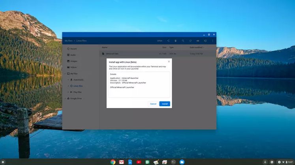The height and width of the screenshot is (165, 295).
Task: Click the 'Application: minecraft-launcher' detail line
Action: tap(124, 78)
